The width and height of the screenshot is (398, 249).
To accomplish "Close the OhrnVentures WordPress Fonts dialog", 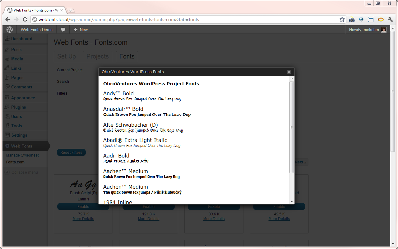I will coord(289,72).
